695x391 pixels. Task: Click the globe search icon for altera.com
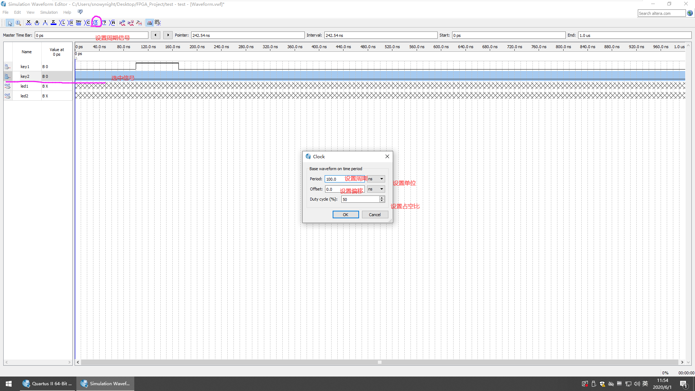pos(690,13)
